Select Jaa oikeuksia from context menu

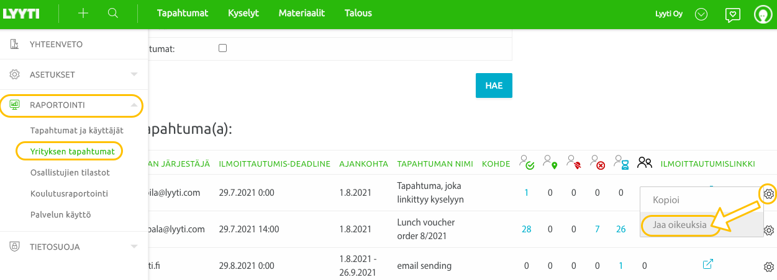(x=679, y=225)
